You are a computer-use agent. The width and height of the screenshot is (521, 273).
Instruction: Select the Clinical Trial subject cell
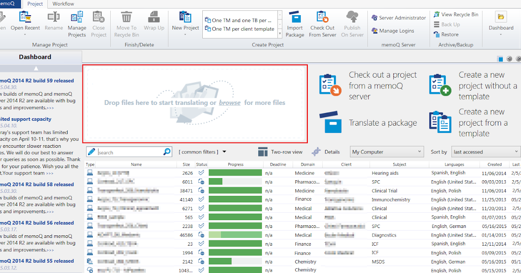(x=385, y=191)
